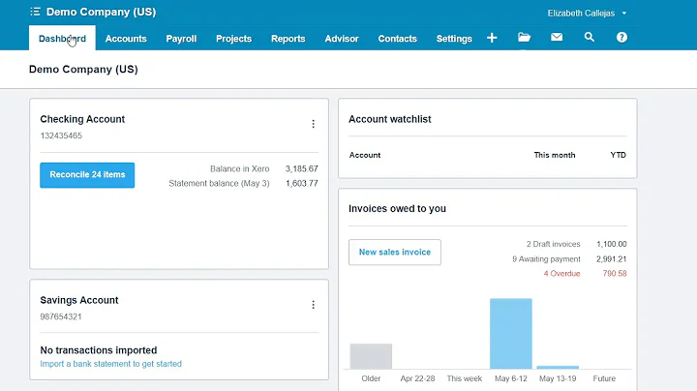Open the help question mark icon
This screenshot has height=391, width=697.
click(x=621, y=38)
